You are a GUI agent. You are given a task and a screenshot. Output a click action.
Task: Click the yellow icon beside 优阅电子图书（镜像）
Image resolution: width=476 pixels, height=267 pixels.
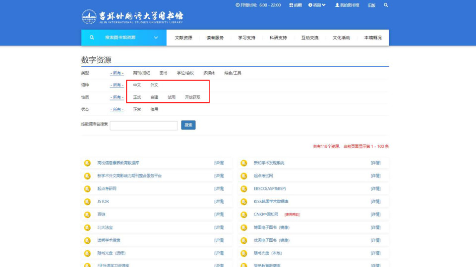click(244, 241)
